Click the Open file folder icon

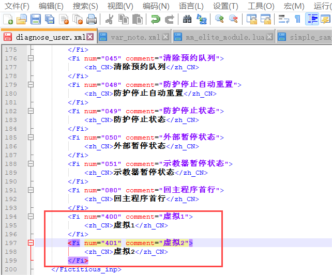pos(21,20)
